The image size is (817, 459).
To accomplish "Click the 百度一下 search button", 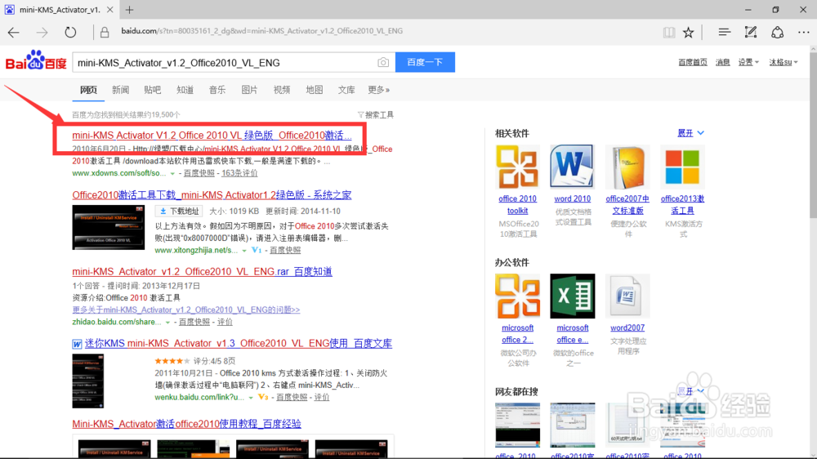I will tap(425, 62).
